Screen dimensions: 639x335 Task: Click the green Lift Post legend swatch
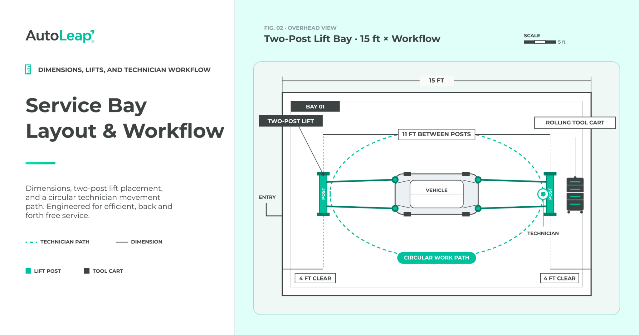(28, 271)
